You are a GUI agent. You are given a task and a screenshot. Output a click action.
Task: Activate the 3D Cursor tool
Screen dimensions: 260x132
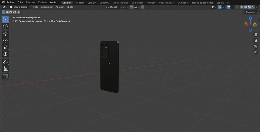[x=5, y=26]
